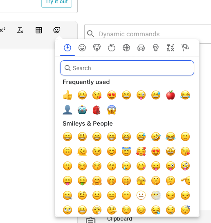Insert the hugging face emoji
211x223 pixels.
[97, 181]
